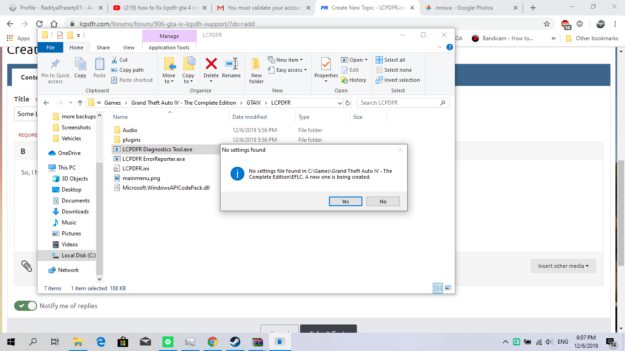Open the File tab in Explorer
Screen dimensions: 625x351
pos(50,48)
